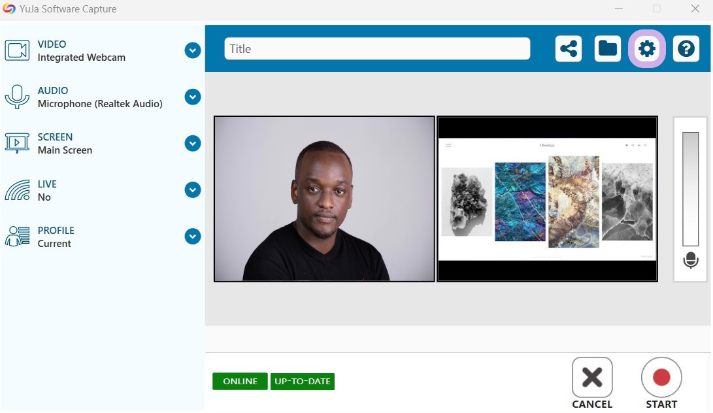
Task: Expand the LIVE option dropdown
Action: 193,190
